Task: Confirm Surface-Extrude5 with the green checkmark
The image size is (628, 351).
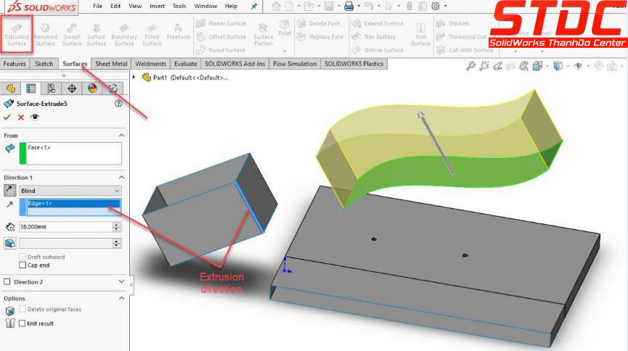Action: [x=7, y=117]
